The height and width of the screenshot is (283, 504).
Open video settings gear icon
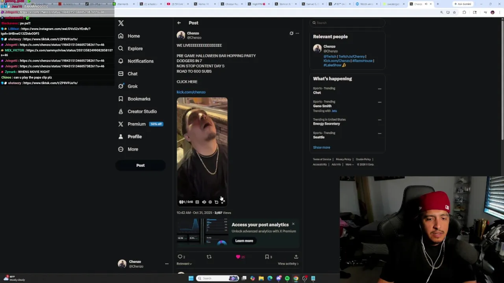coord(210,202)
